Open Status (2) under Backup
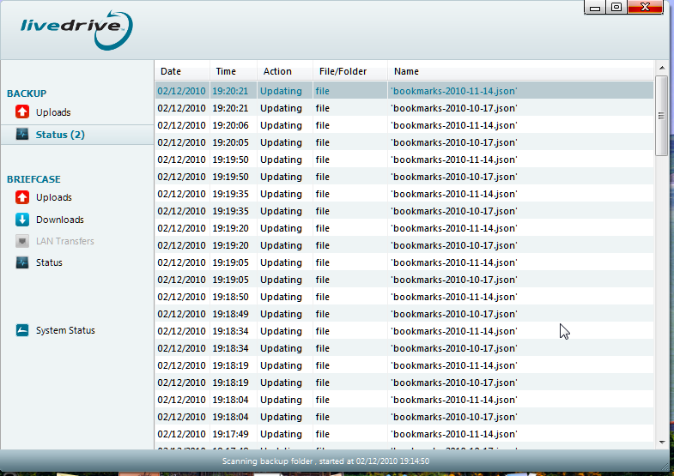The image size is (674, 476). pyautogui.click(x=60, y=135)
